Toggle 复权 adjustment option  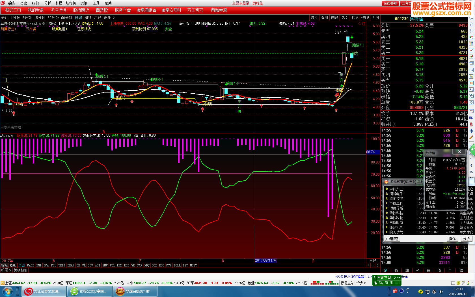click(x=314, y=18)
